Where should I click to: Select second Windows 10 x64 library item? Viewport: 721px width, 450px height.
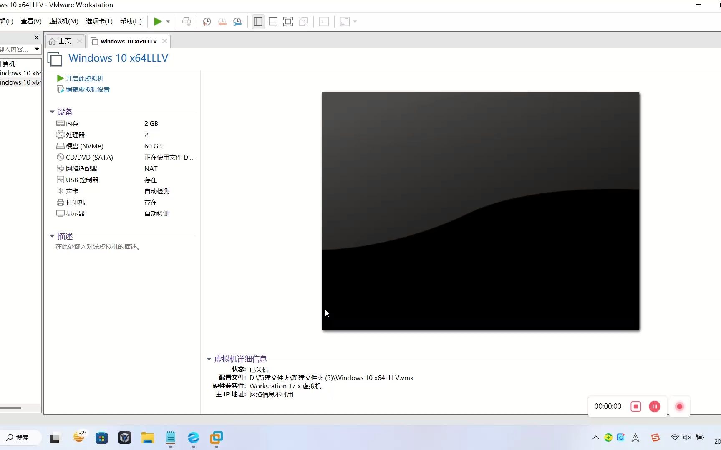coord(20,82)
